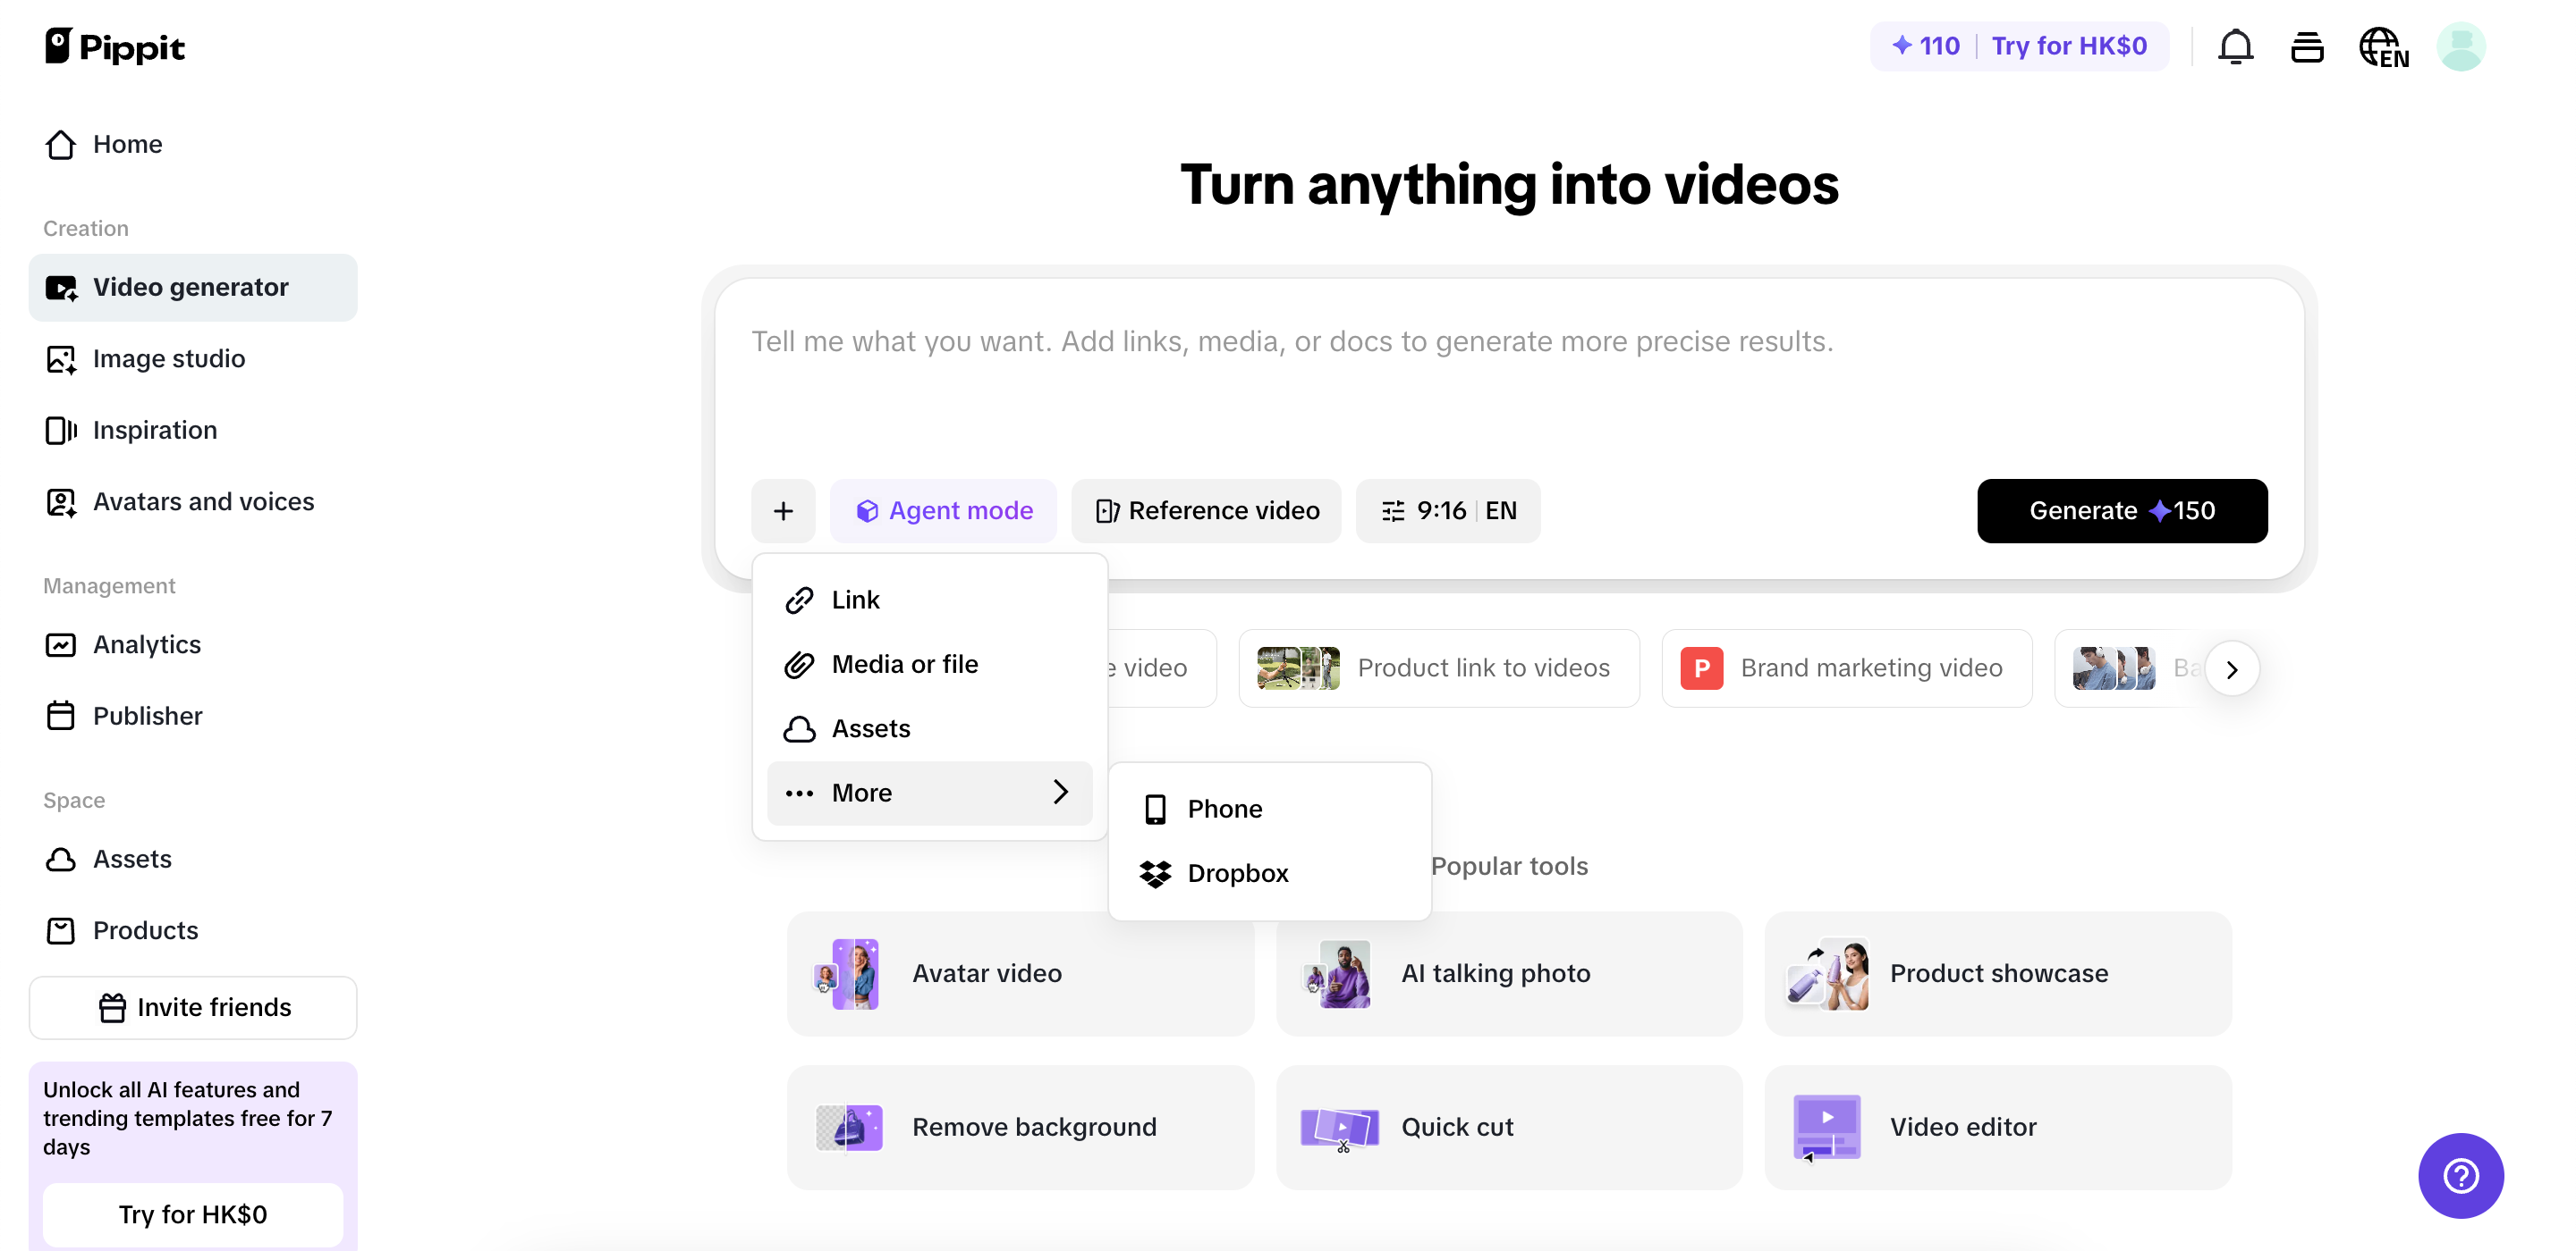
Task: Expand the More submenu
Action: pyautogui.click(x=929, y=793)
